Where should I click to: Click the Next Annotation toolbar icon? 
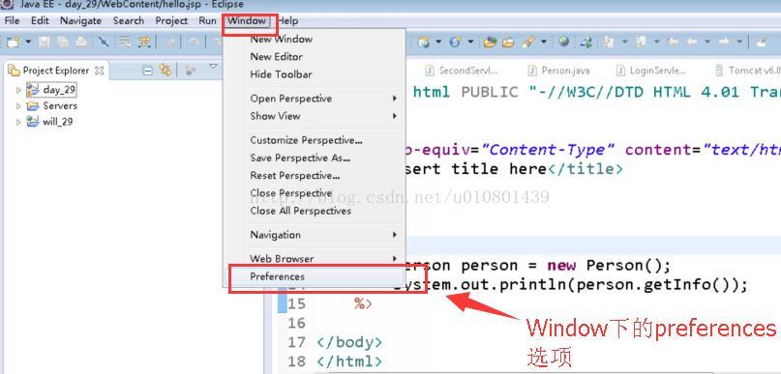[x=608, y=43]
